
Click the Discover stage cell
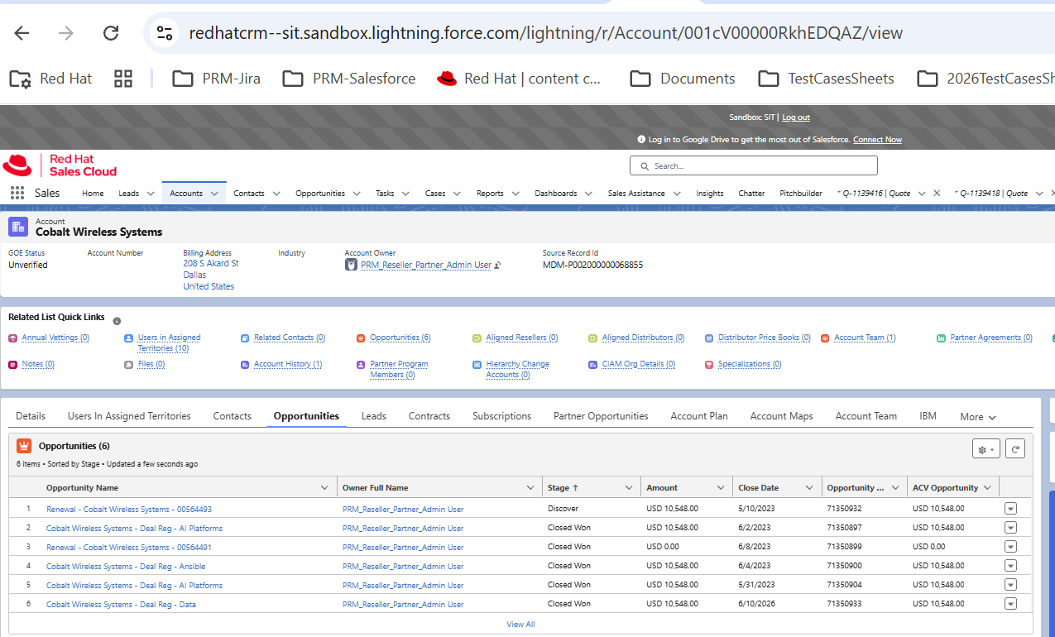563,510
